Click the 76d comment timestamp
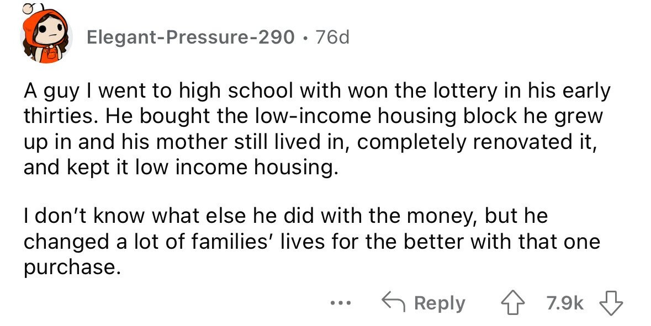651x326 pixels. tap(332, 38)
